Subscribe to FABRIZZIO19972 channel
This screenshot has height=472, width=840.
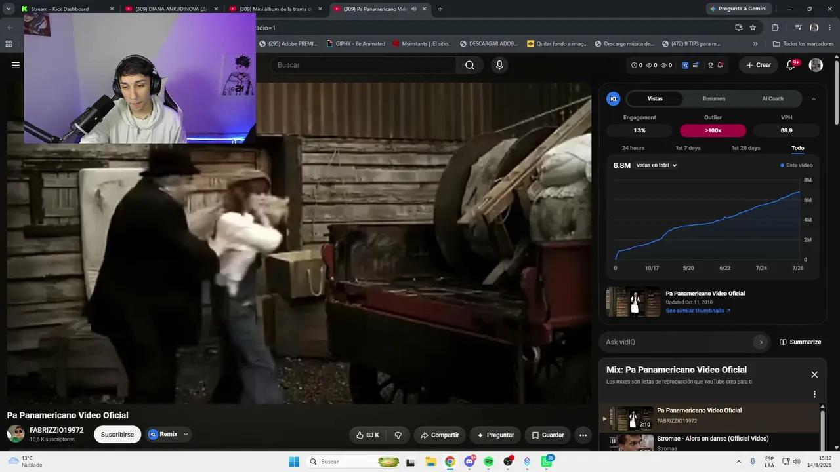(x=117, y=435)
